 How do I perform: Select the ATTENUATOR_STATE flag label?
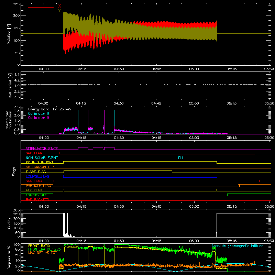[x=42, y=148]
